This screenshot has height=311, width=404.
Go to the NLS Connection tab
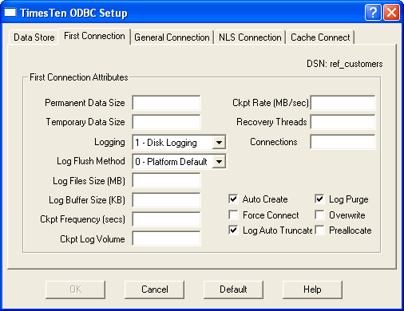coord(250,37)
